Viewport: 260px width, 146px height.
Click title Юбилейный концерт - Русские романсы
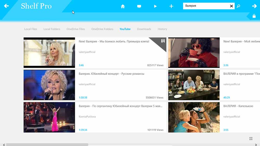(x=112, y=74)
